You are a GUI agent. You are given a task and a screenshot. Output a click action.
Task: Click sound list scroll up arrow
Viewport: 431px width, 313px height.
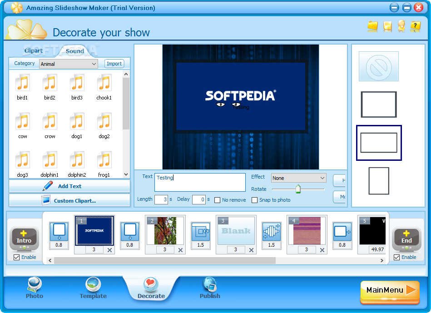coord(126,74)
